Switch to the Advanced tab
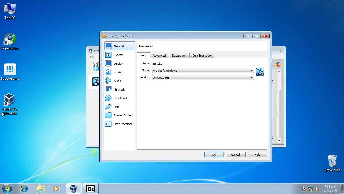 (159, 56)
